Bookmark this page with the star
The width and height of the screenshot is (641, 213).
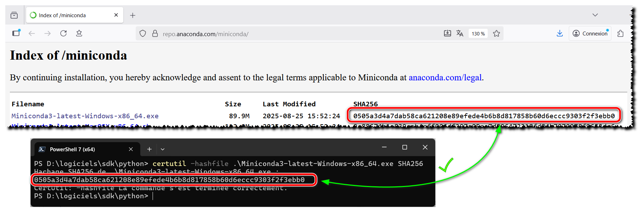tap(497, 33)
